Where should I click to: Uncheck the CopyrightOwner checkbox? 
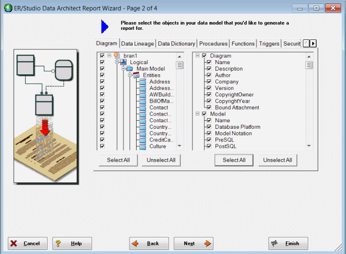[209, 94]
